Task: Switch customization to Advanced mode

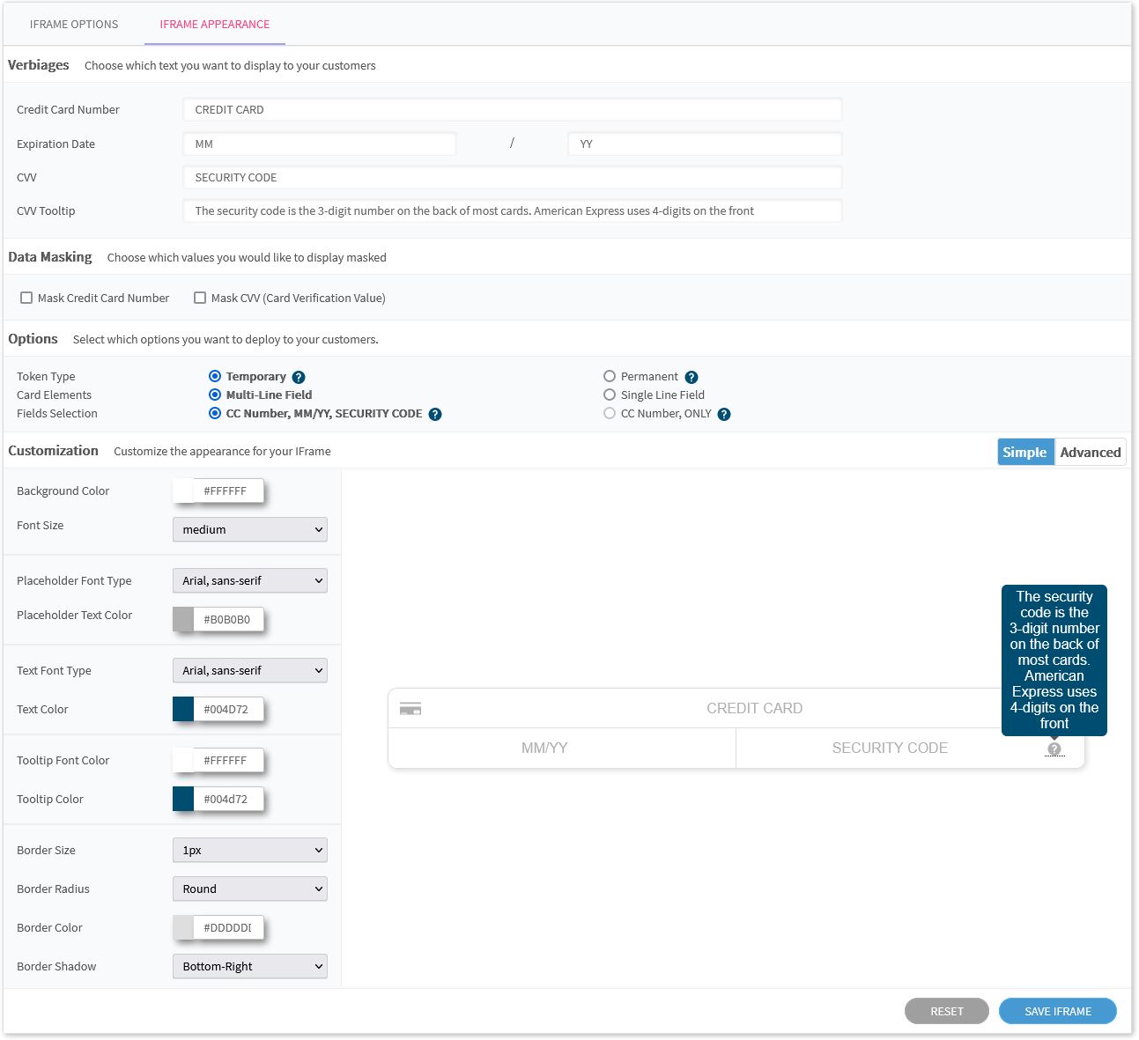Action: point(1091,452)
